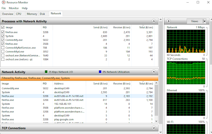212x134 pixels.
Task: Click the Network graph
Action: pos(186,41)
